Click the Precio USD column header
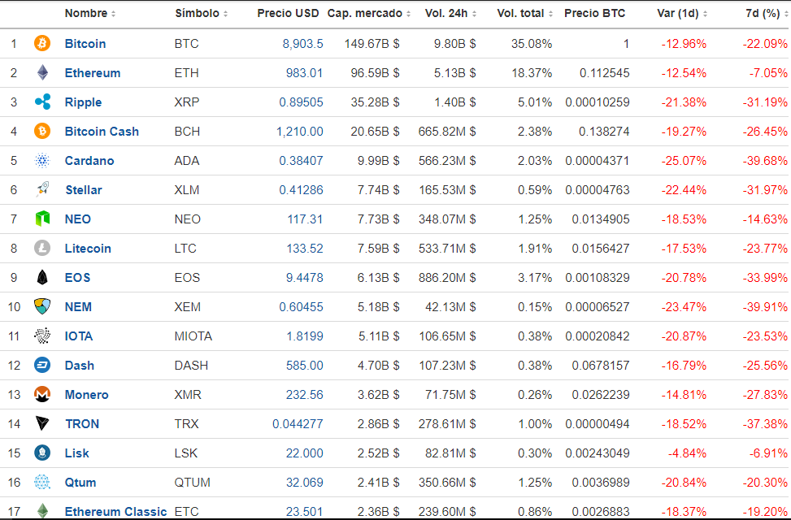This screenshot has height=520, width=791. [x=288, y=13]
